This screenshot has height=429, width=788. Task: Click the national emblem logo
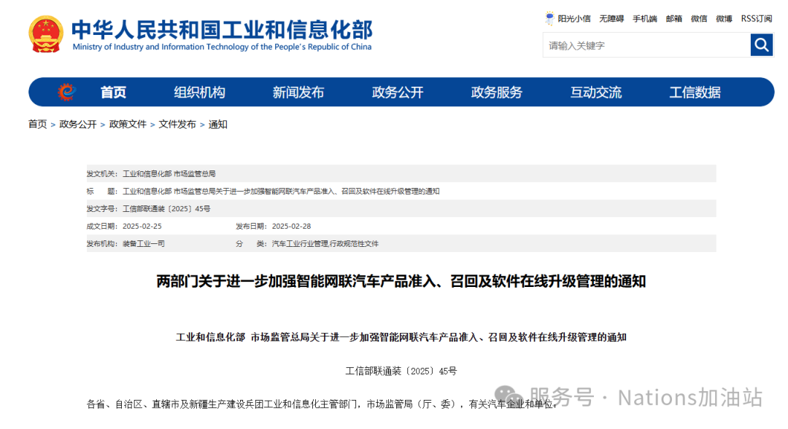point(46,34)
